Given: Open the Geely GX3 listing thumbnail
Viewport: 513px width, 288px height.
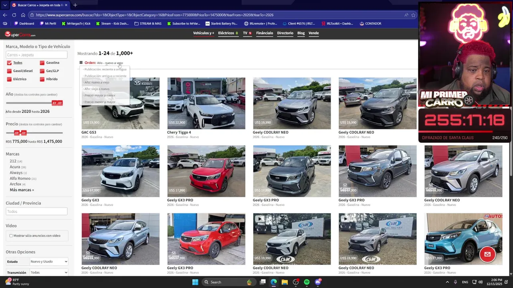Looking at the screenshot, I should (x=120, y=171).
